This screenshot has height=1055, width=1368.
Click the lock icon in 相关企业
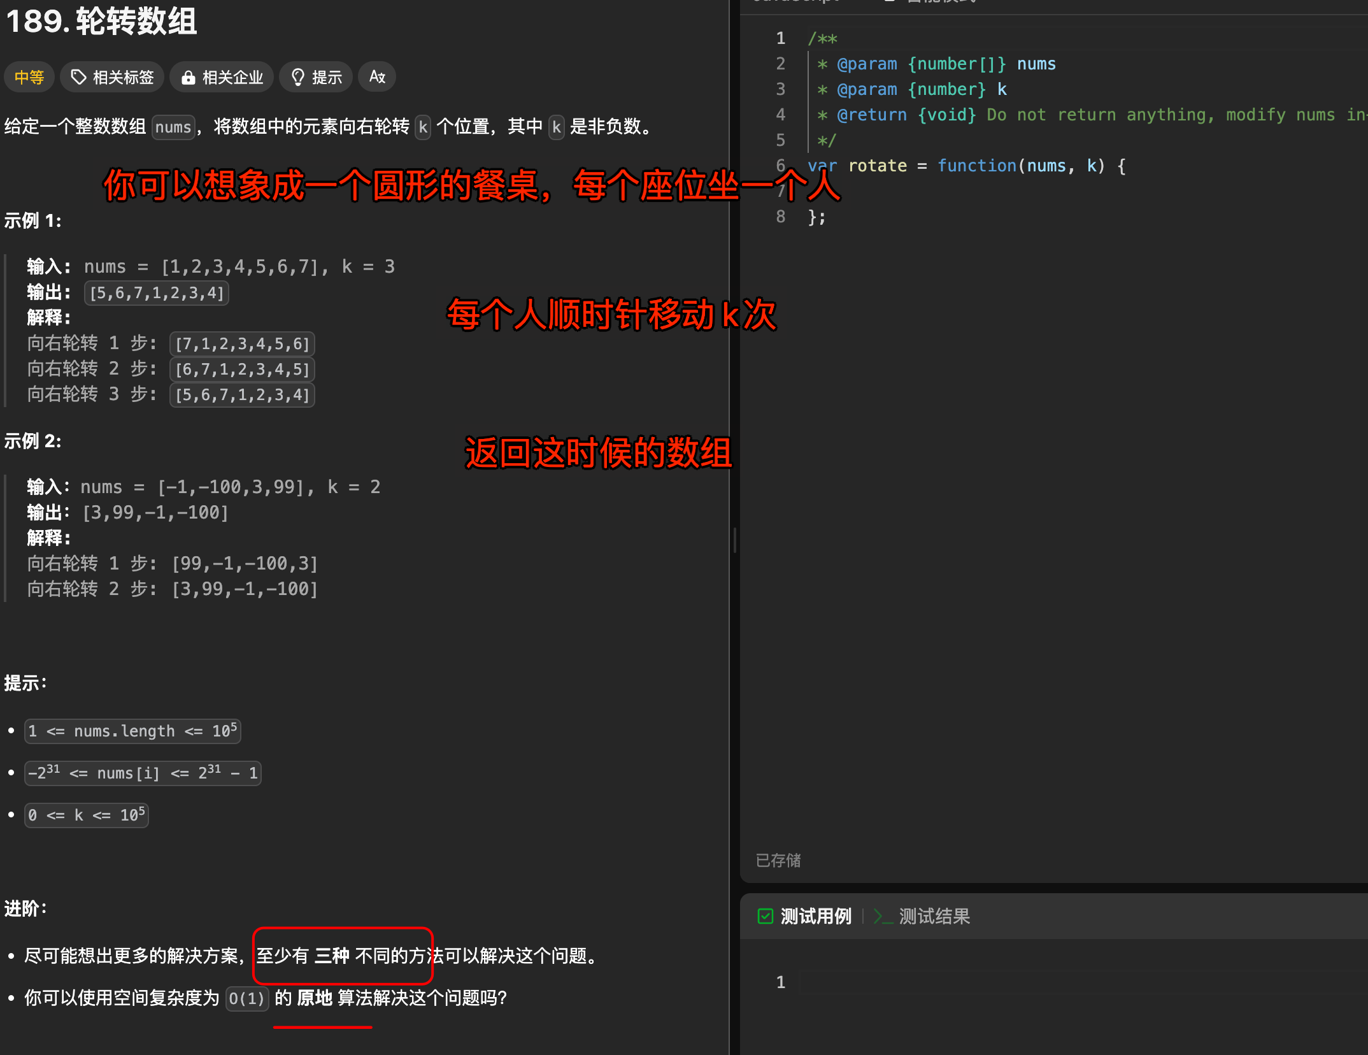point(188,78)
